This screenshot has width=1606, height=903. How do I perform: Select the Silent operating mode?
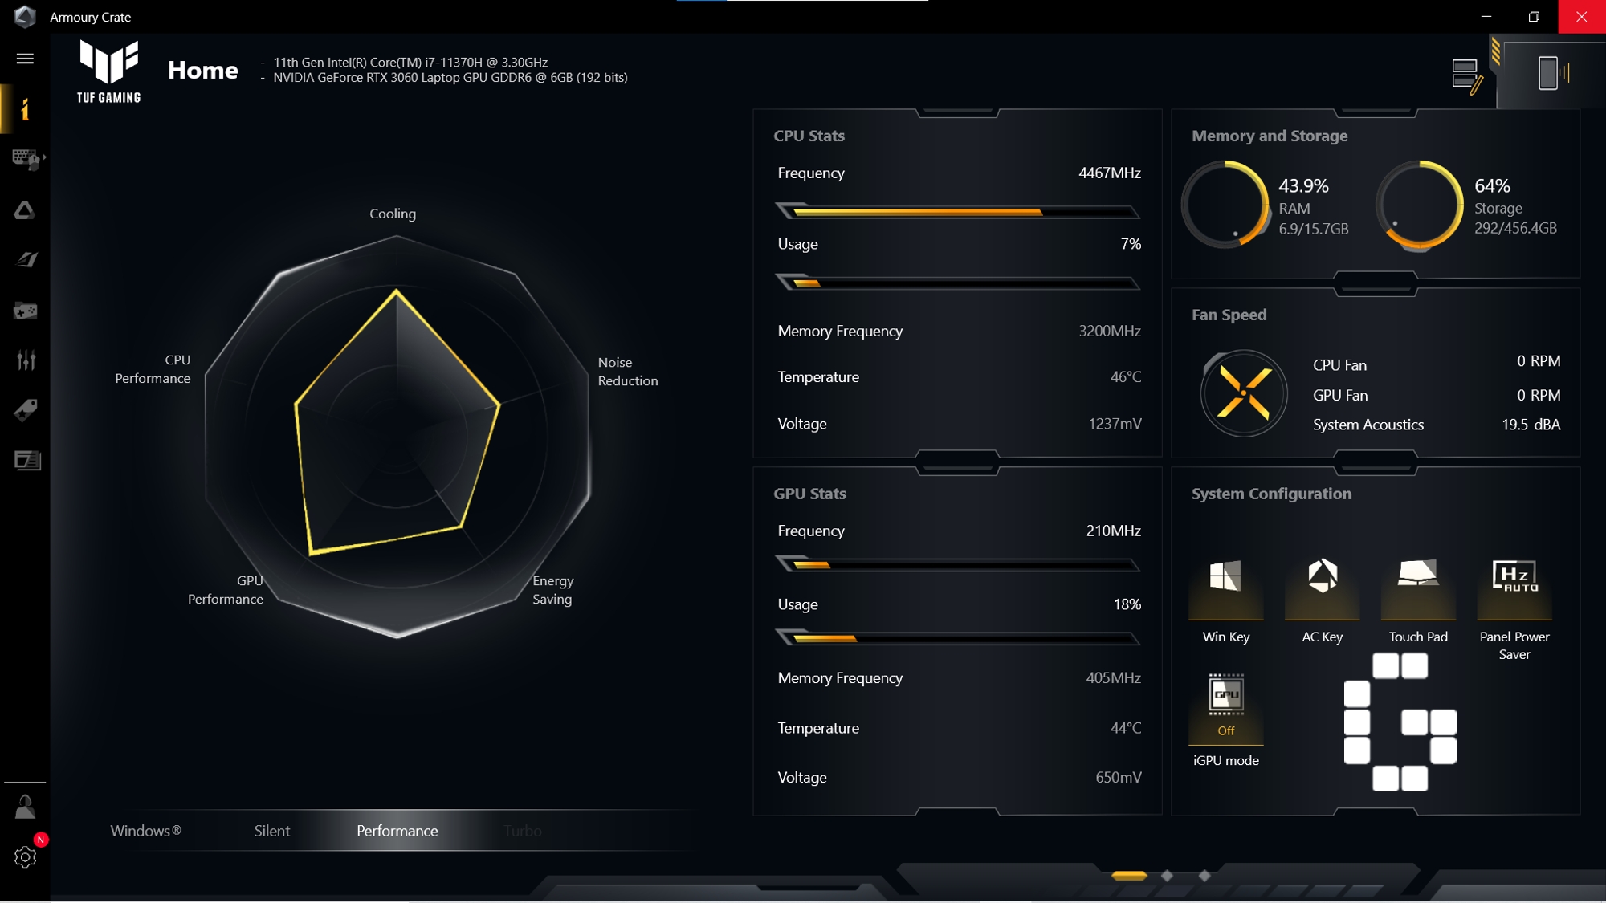pos(271,831)
